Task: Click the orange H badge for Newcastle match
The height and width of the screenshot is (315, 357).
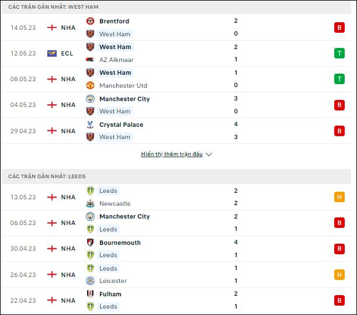Action: tap(339, 197)
